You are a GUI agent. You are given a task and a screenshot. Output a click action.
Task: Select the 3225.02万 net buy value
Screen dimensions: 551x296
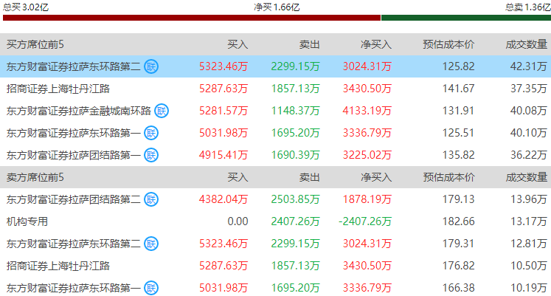coord(367,155)
